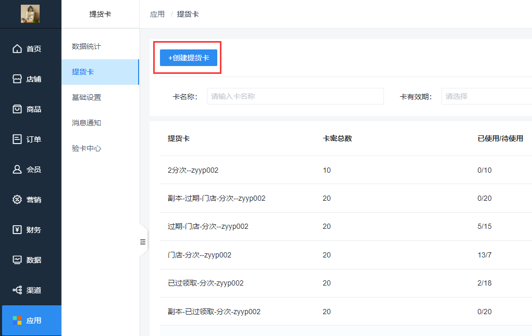The image size is (532, 336).
Task: Open the data (数据) chart icon
Action: point(17,260)
